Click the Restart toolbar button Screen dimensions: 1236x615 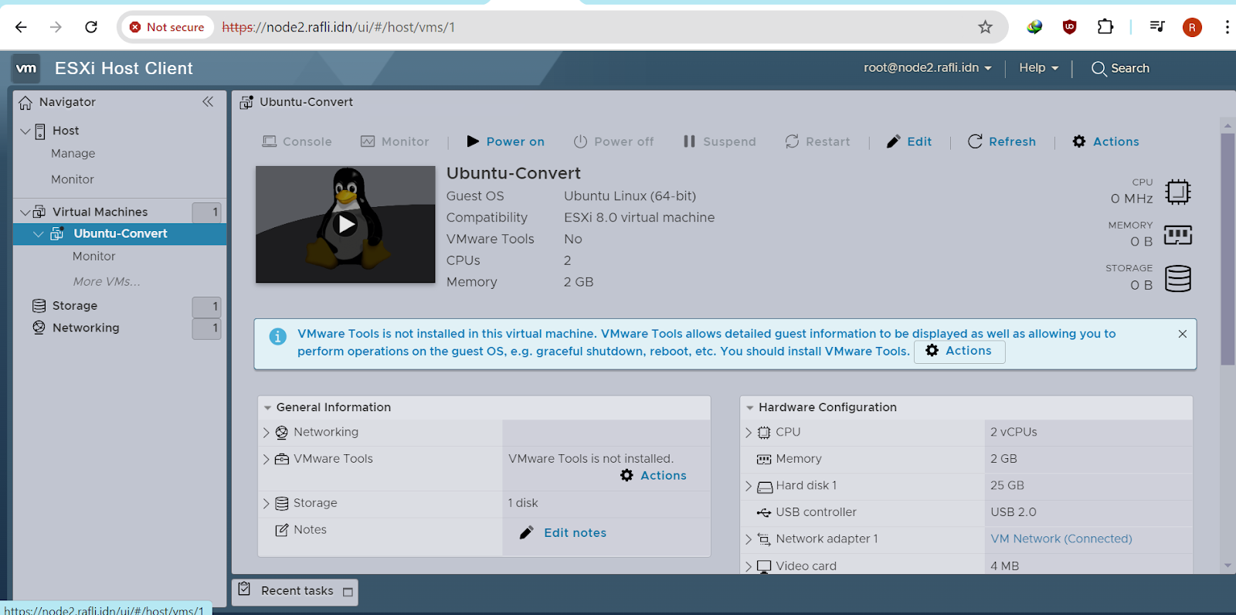817,141
